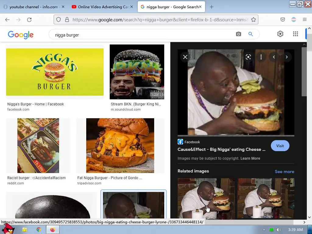Image resolution: width=312 pixels, height=234 pixels.
Task: Open the Firefox account icon
Action: point(294,19)
